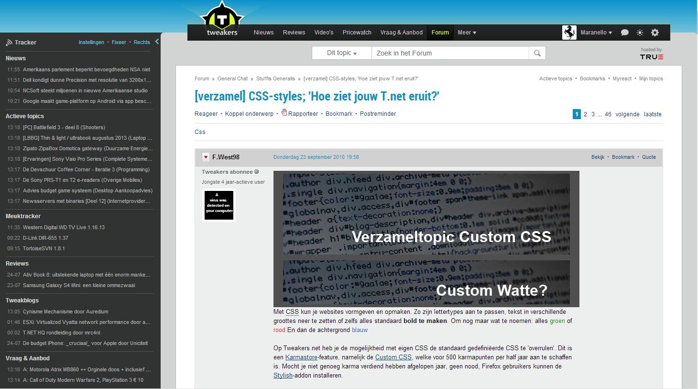Screen dimensions: 698x389
Task: Open 'Call of Duty Modern Warfare 2' listing
Action: pos(83,380)
